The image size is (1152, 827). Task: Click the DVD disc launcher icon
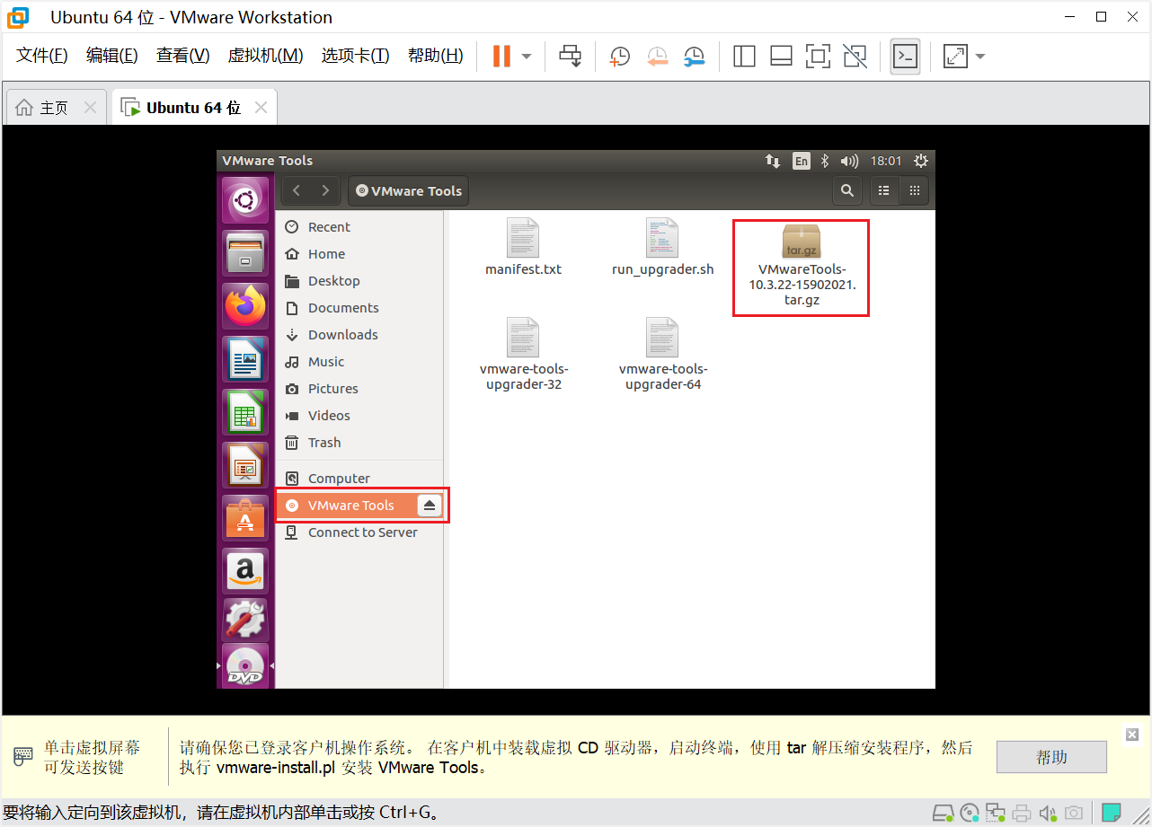[245, 666]
